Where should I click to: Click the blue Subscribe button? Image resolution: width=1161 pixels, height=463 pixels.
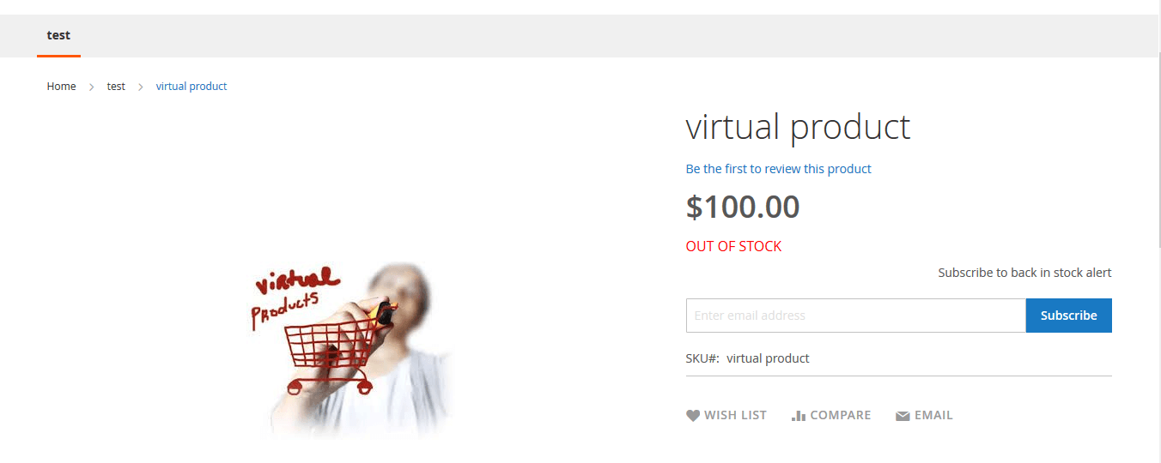click(1068, 316)
